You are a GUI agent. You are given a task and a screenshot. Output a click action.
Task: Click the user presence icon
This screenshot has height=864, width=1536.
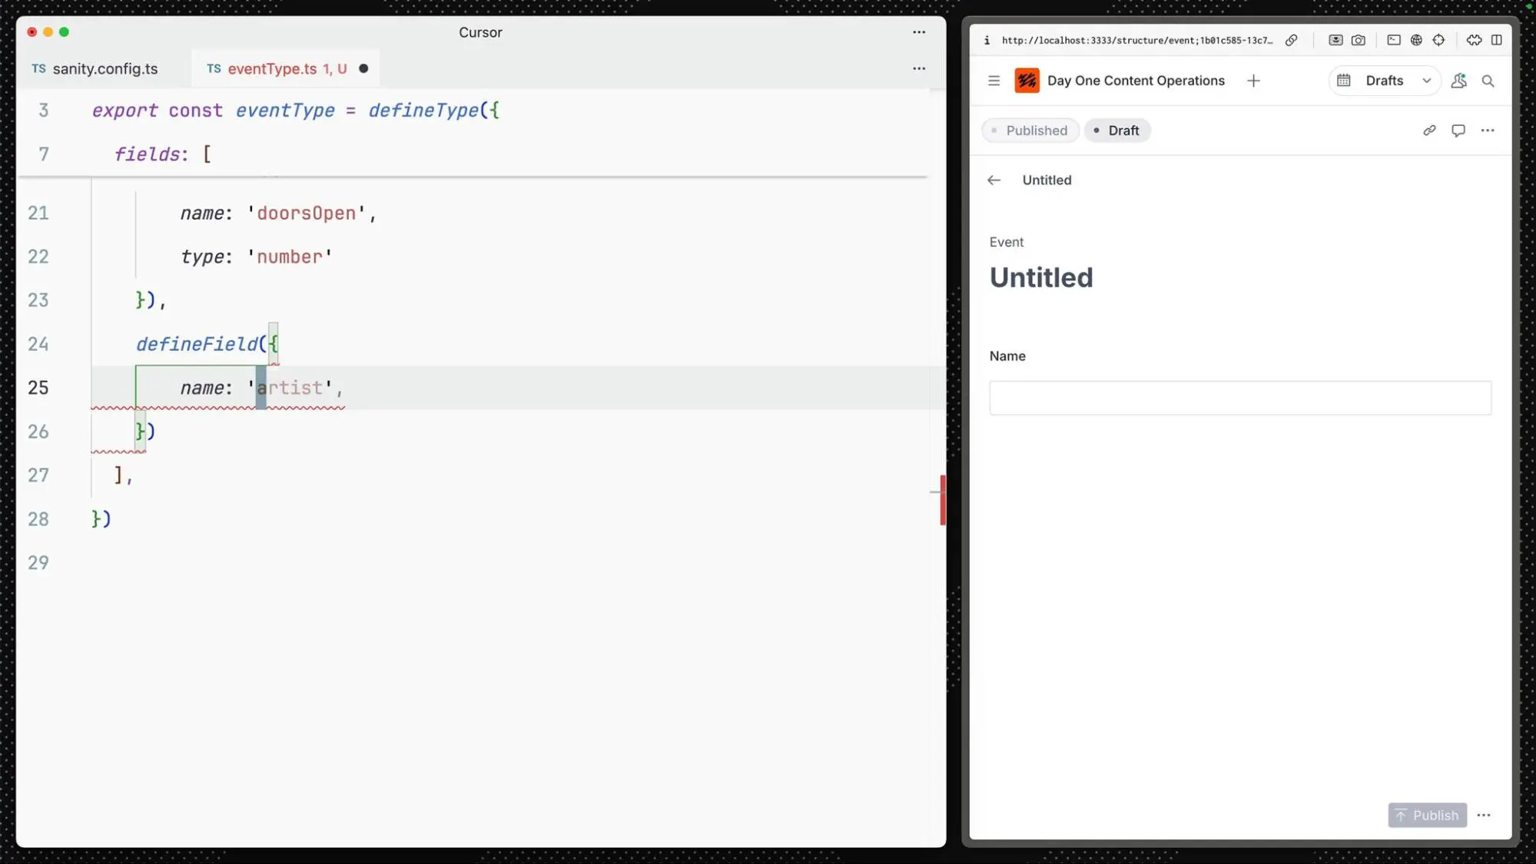1458,81
